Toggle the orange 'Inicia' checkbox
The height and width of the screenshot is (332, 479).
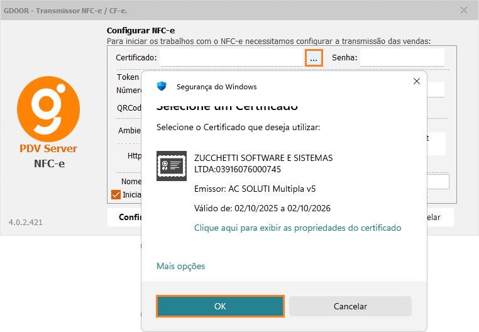(x=116, y=194)
